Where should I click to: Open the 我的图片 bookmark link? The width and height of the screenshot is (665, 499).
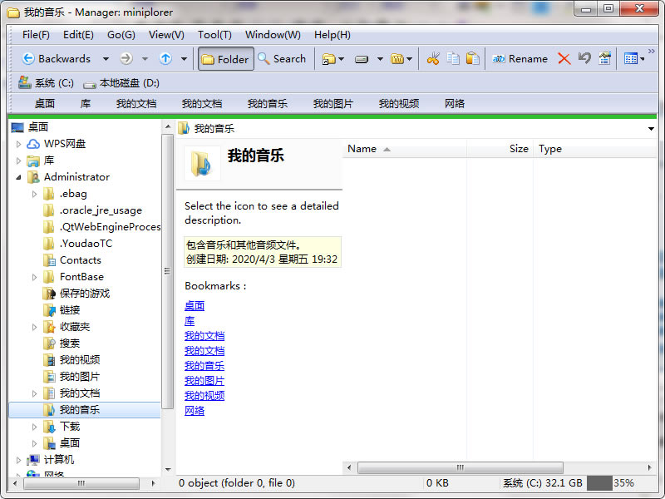(x=204, y=380)
